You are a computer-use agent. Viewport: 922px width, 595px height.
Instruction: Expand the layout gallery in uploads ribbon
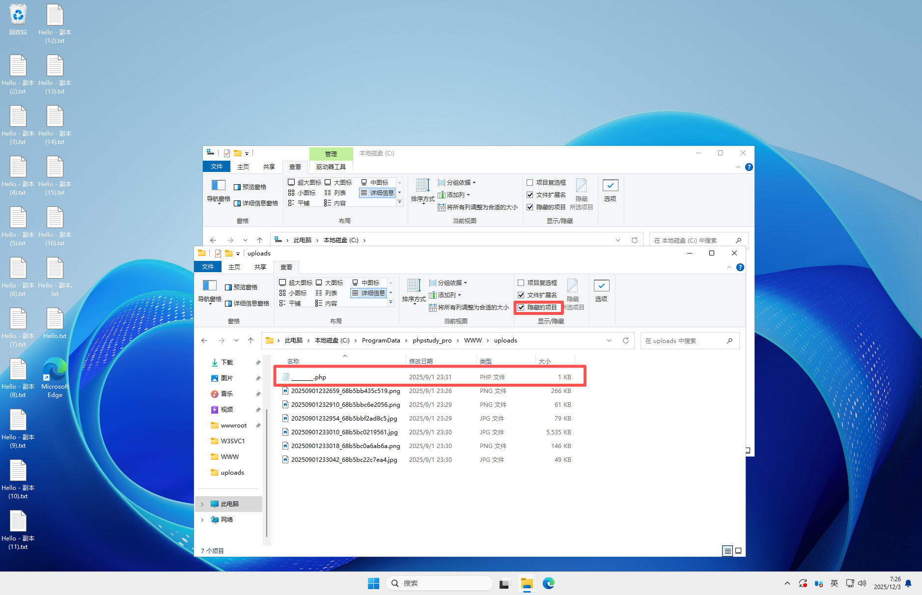pos(391,302)
